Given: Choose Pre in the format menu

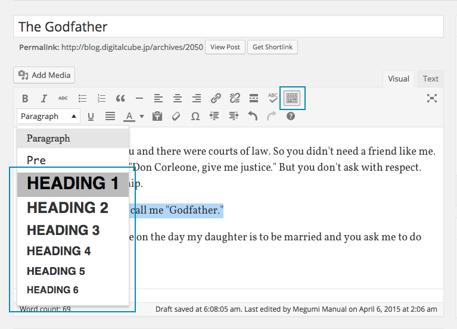Looking at the screenshot, I should (x=36, y=160).
